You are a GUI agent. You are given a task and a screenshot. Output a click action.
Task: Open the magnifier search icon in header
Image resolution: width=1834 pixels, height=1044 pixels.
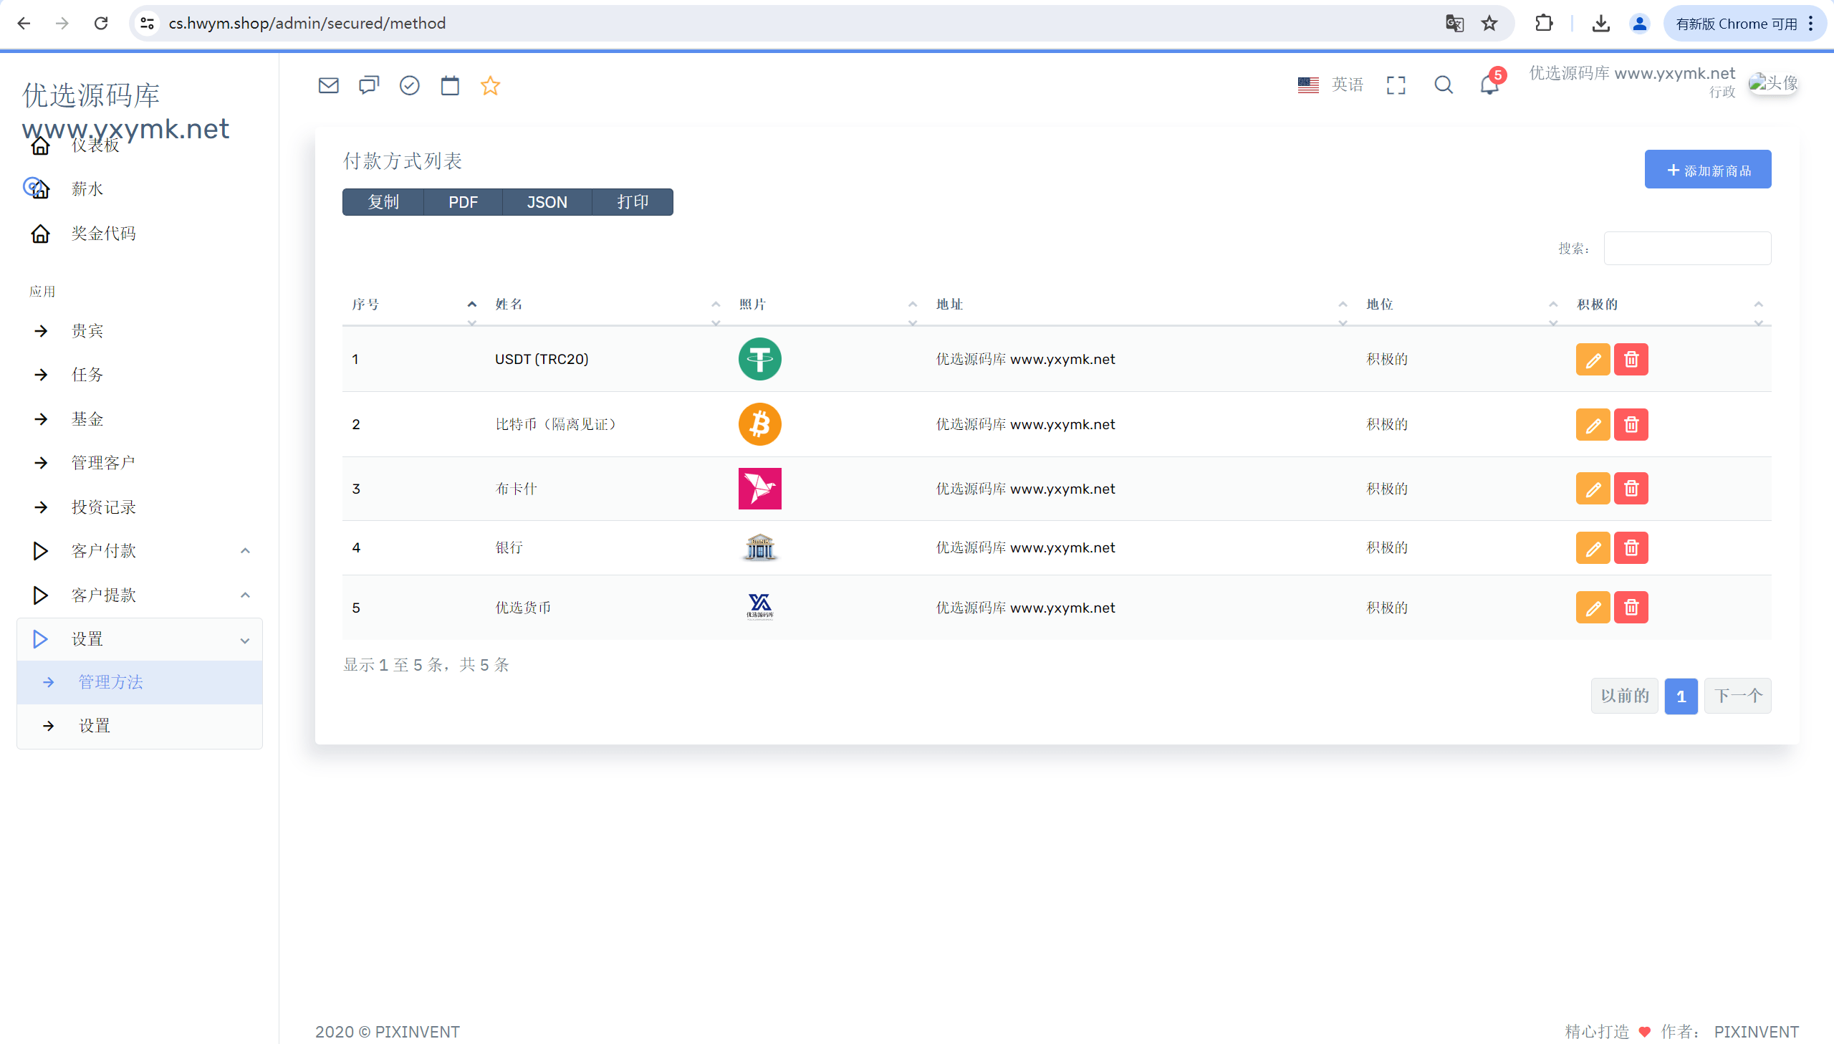pyautogui.click(x=1444, y=85)
